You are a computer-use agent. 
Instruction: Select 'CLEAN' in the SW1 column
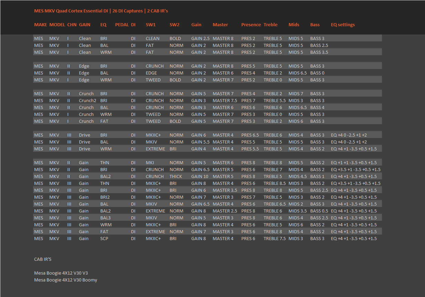(153, 39)
